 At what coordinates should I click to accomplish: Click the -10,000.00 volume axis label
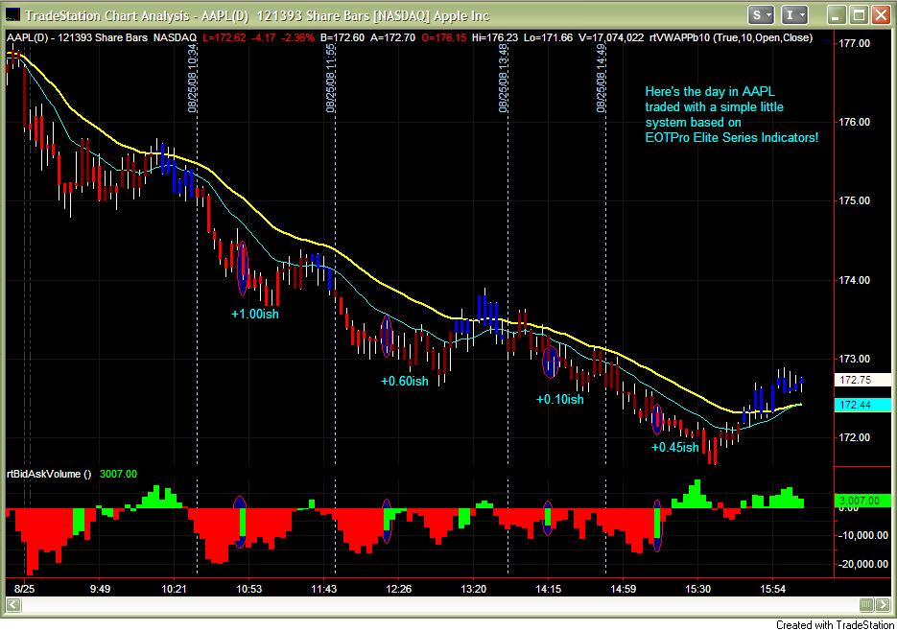863,535
